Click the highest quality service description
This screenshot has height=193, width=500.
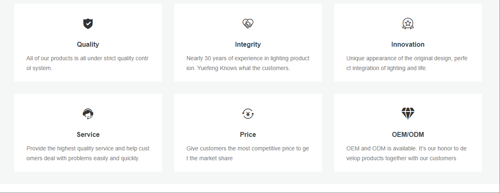click(88, 153)
